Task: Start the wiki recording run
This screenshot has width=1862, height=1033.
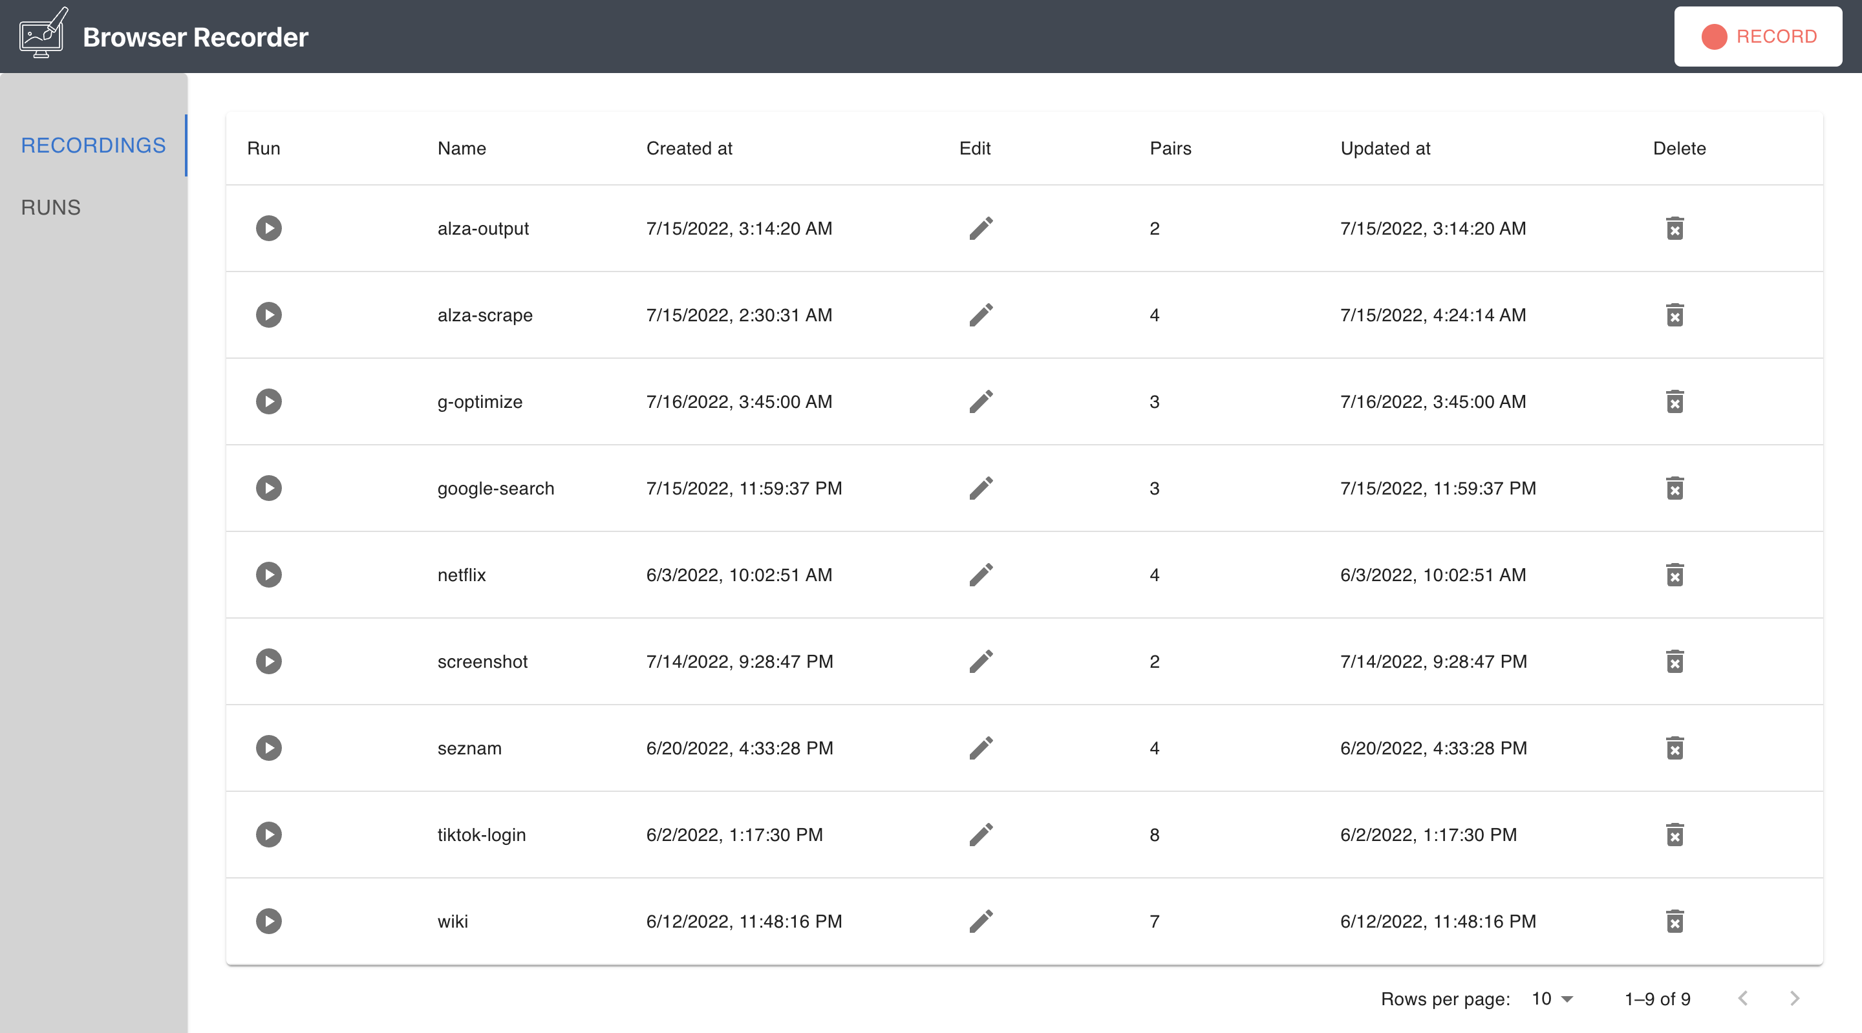Action: (268, 921)
